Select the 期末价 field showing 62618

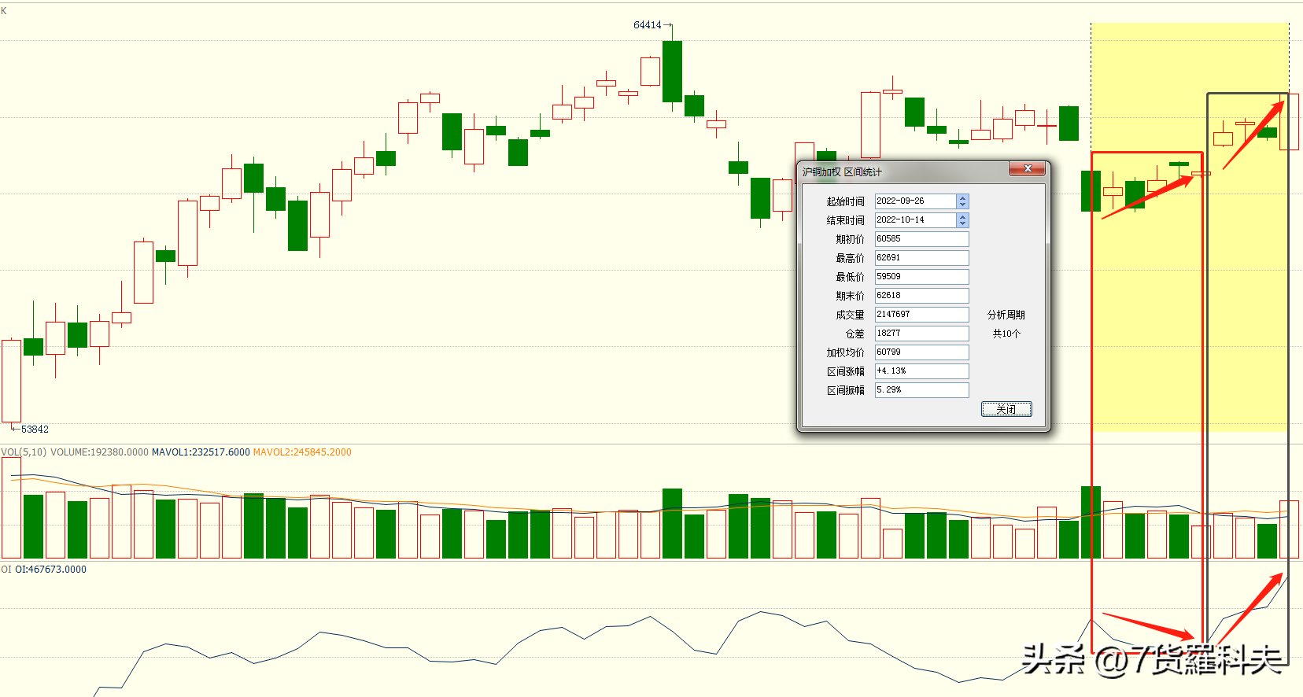click(x=922, y=296)
